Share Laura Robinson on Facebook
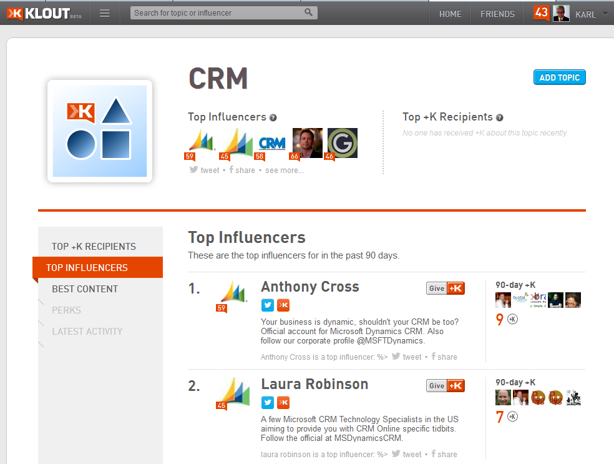Image resolution: width=614 pixels, height=464 pixels. (x=444, y=454)
